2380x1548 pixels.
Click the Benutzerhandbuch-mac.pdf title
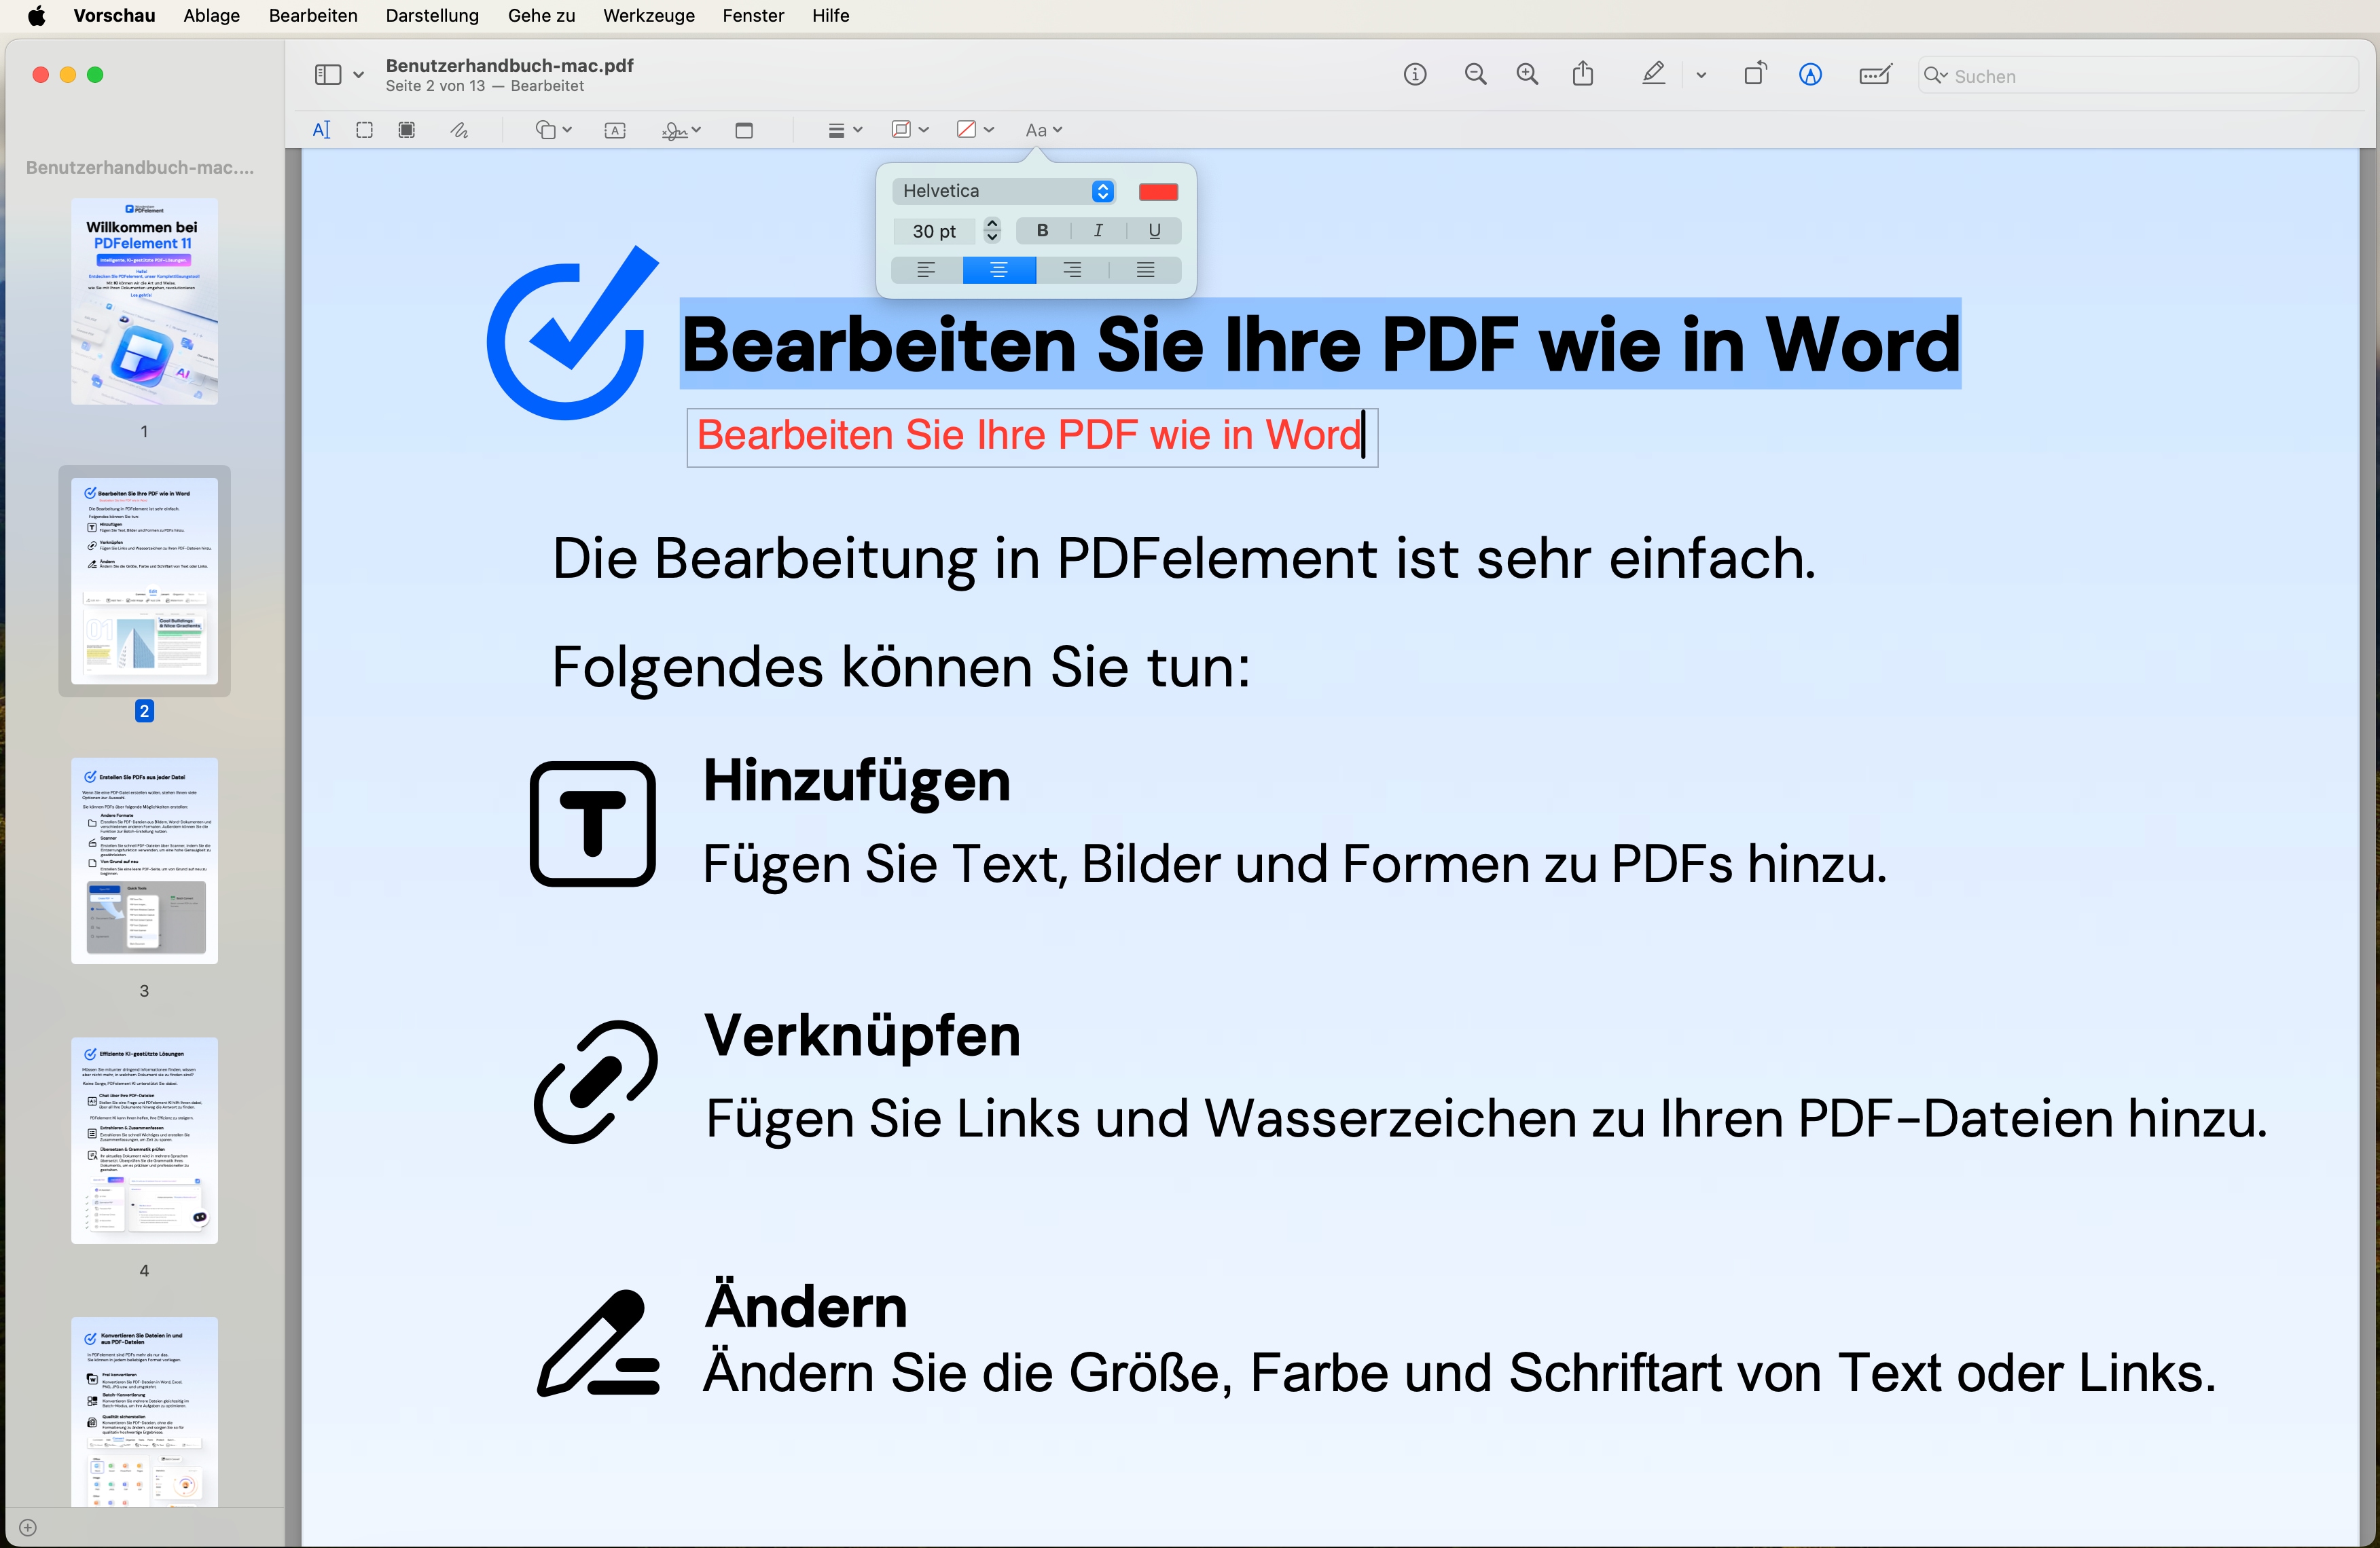(x=509, y=66)
